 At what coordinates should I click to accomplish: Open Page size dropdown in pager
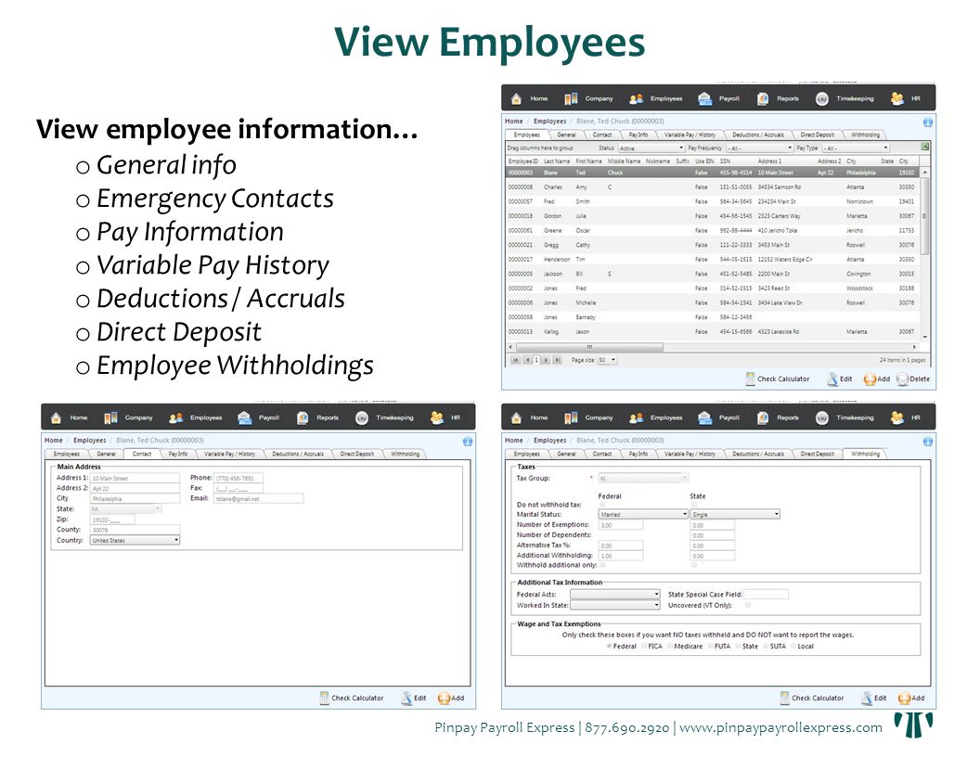pyautogui.click(x=607, y=360)
